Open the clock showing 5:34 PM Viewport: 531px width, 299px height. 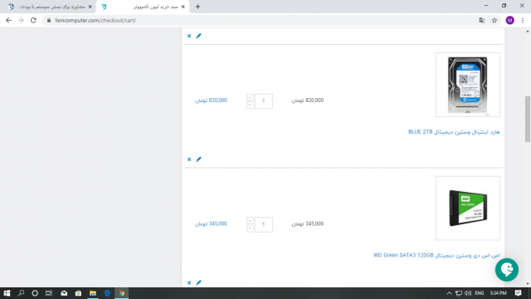pyautogui.click(x=498, y=293)
